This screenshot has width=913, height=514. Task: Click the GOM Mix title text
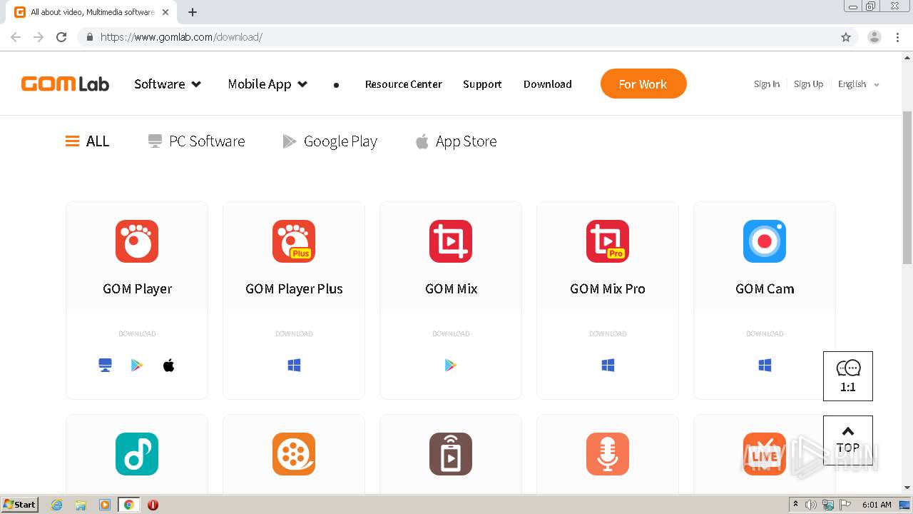pos(451,289)
